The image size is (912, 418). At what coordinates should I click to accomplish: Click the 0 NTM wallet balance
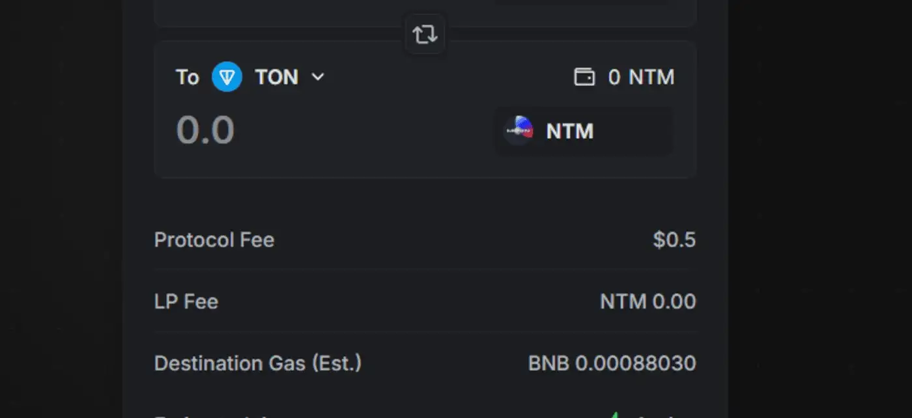641,77
